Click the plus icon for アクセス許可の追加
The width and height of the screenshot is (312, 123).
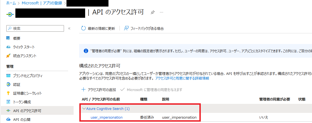[x=83, y=90]
